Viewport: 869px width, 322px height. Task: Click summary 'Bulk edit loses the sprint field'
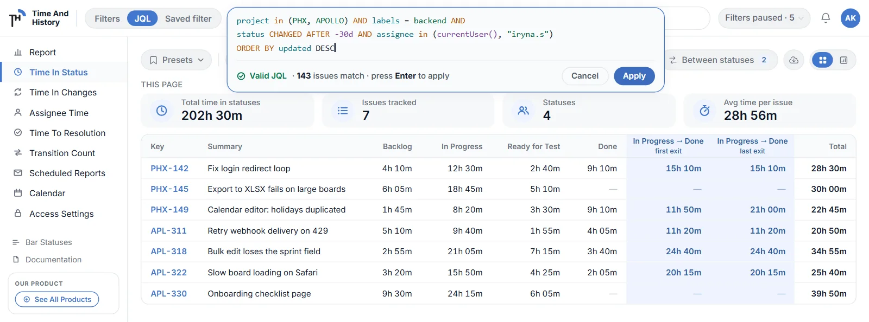264,252
